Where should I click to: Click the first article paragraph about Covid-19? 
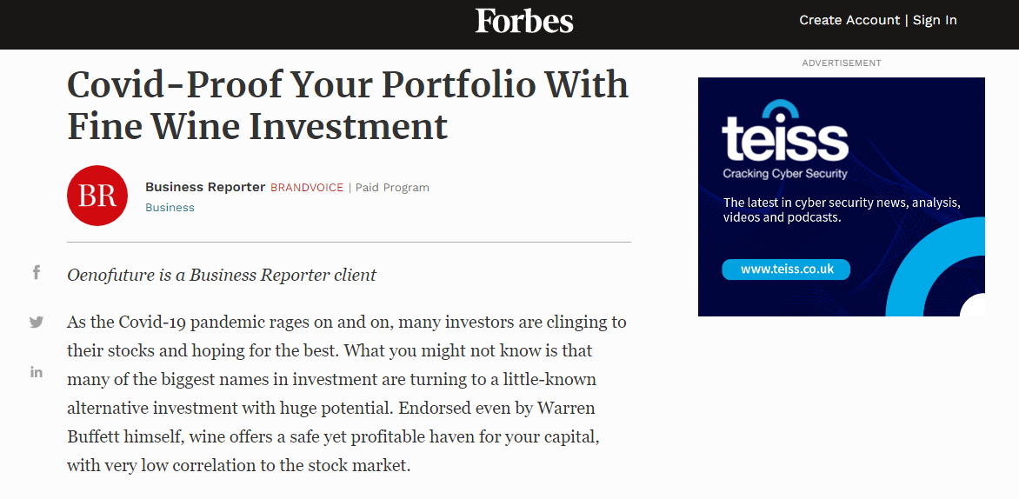click(347, 394)
